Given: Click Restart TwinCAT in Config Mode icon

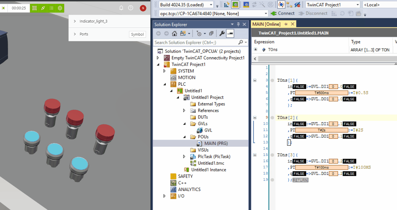Looking at the screenshot, I should click(x=246, y=5).
